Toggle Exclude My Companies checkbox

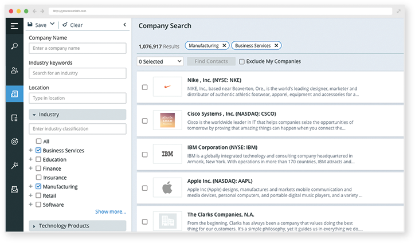(x=242, y=61)
